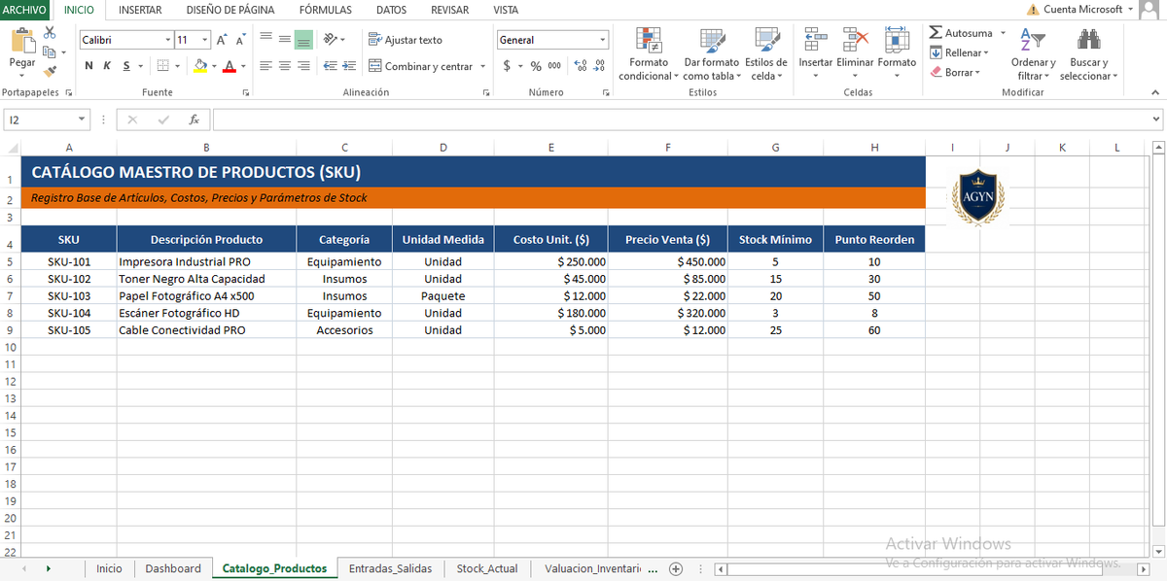1167x581 pixels.
Task: Toggle italic formatting K button
Action: (108, 66)
